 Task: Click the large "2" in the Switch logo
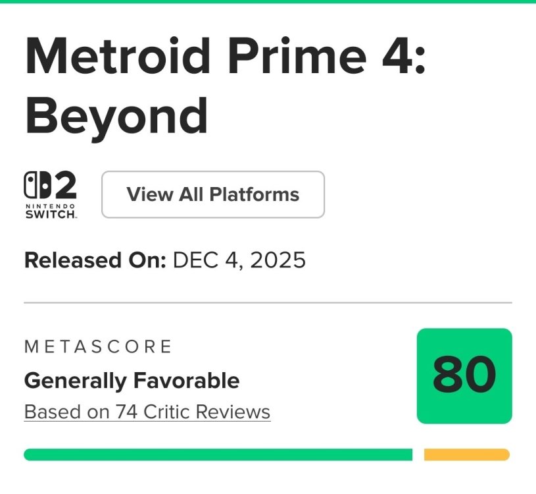(64, 186)
